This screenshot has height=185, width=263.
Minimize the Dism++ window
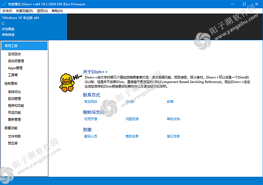(x=232, y=4)
